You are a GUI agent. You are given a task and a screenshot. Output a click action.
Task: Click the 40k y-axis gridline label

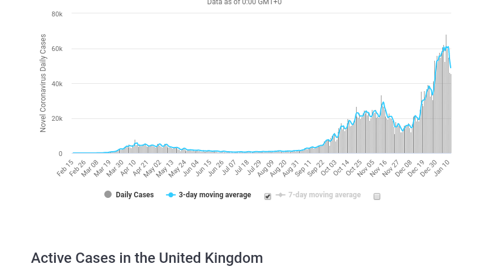[x=56, y=84]
